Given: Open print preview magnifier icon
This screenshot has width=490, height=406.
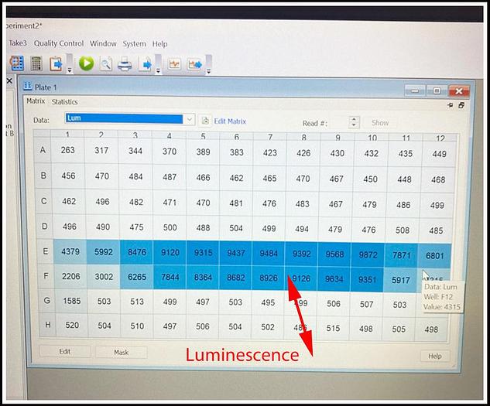Looking at the screenshot, I should pos(106,64).
